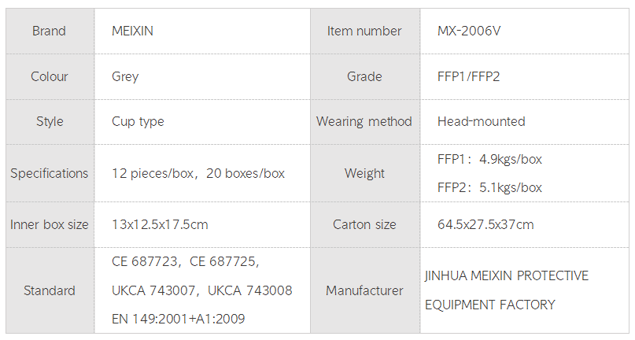The height and width of the screenshot is (340, 635).
Task: Click the Item number label
Action: pyautogui.click(x=364, y=31)
